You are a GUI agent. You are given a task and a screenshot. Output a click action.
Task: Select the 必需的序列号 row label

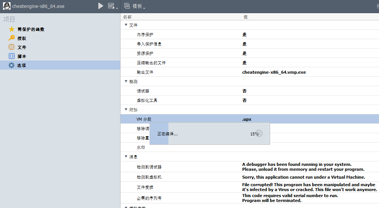click(149, 198)
